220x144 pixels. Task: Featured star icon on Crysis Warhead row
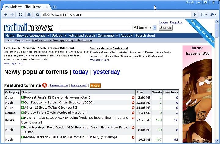tap(133, 113)
